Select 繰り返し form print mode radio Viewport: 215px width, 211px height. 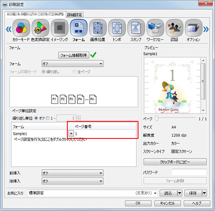pyautogui.click(x=44, y=72)
